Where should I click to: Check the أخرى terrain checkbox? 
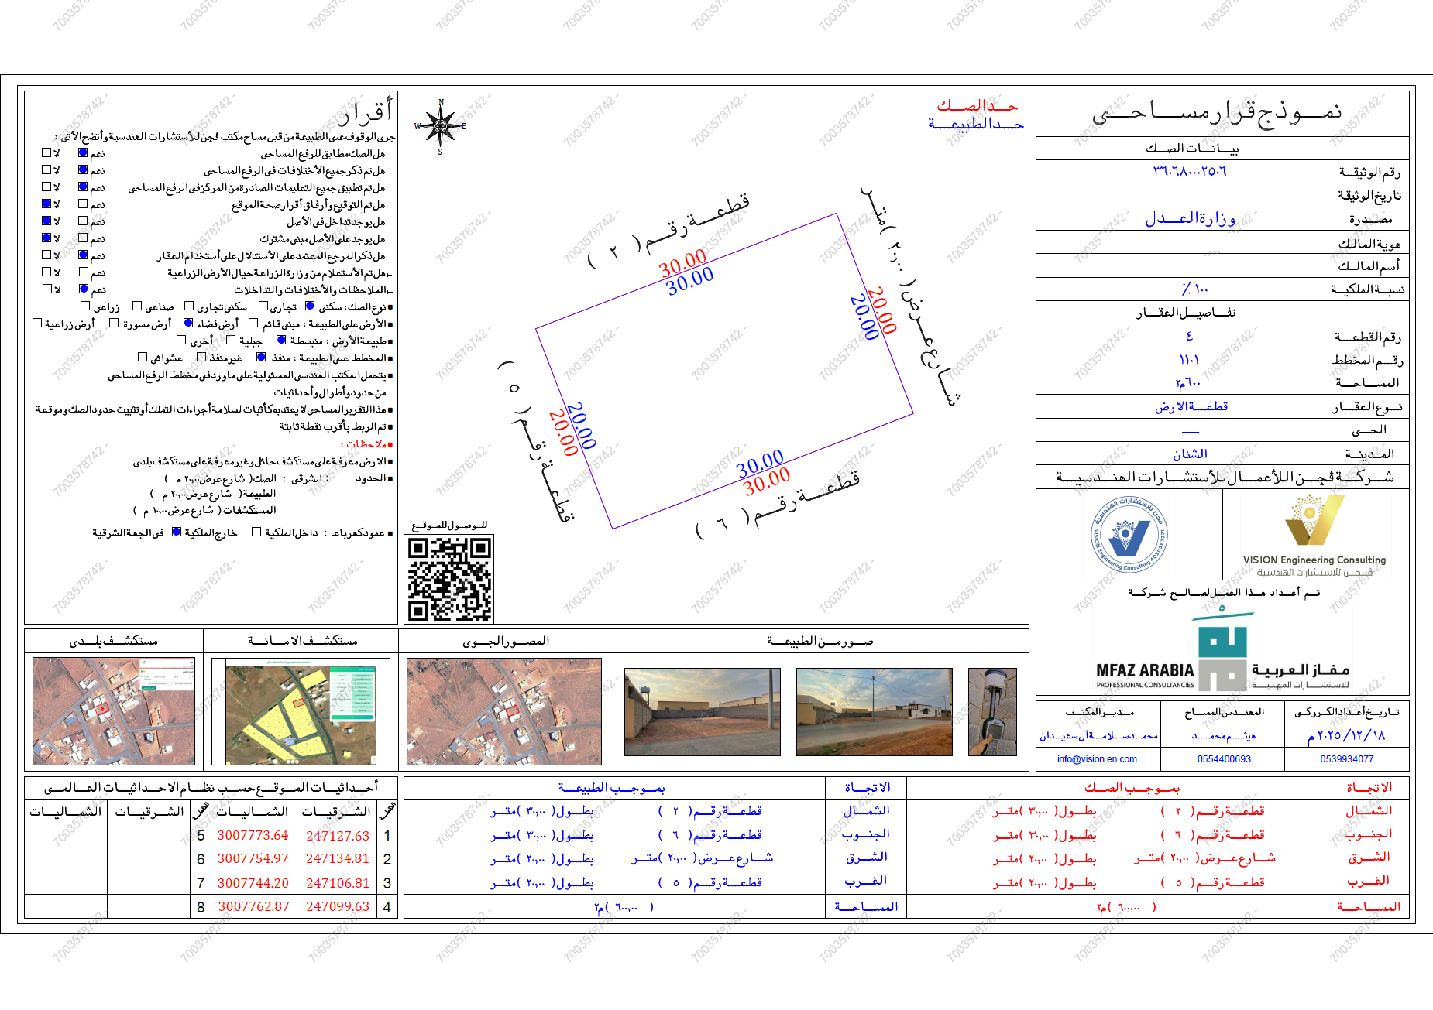pos(181,341)
